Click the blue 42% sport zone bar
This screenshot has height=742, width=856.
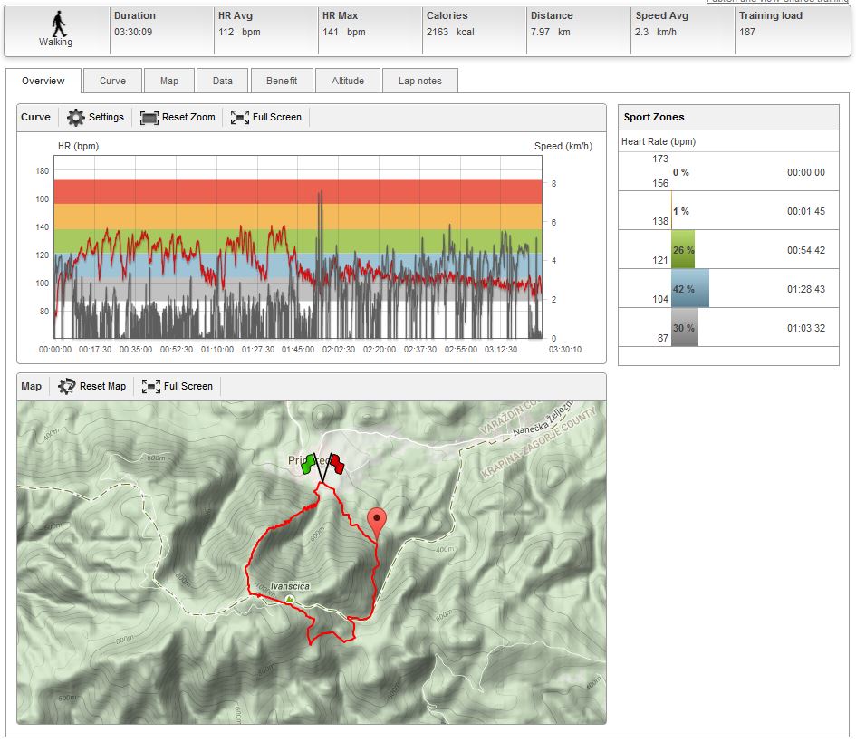click(689, 289)
